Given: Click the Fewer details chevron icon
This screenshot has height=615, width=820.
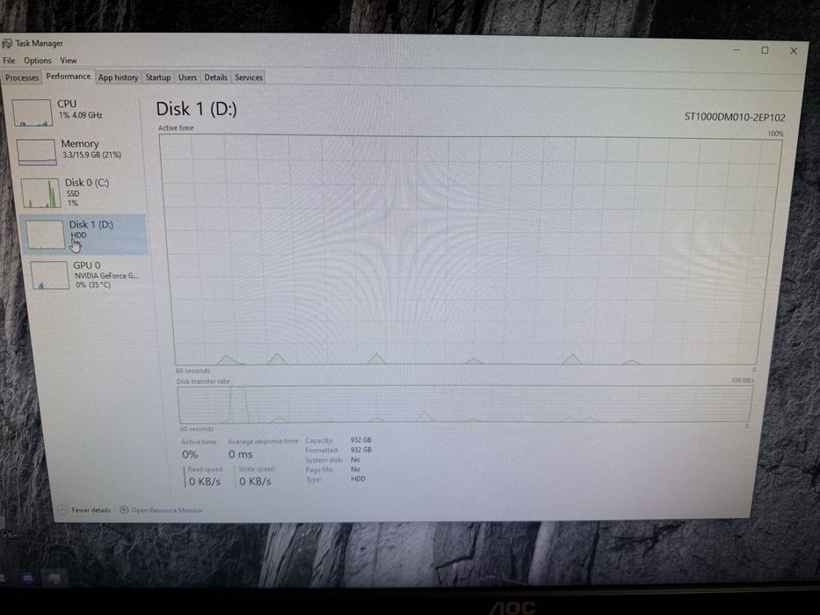Looking at the screenshot, I should pyautogui.click(x=62, y=510).
